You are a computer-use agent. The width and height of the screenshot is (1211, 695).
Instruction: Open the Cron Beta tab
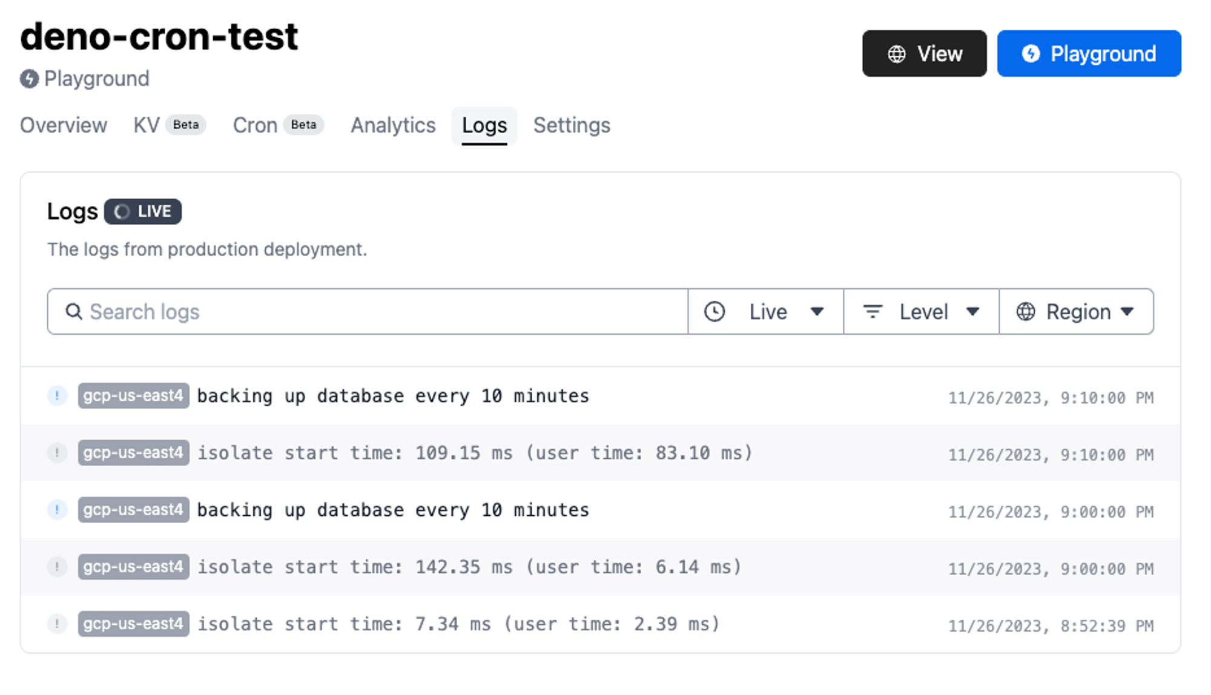point(277,125)
